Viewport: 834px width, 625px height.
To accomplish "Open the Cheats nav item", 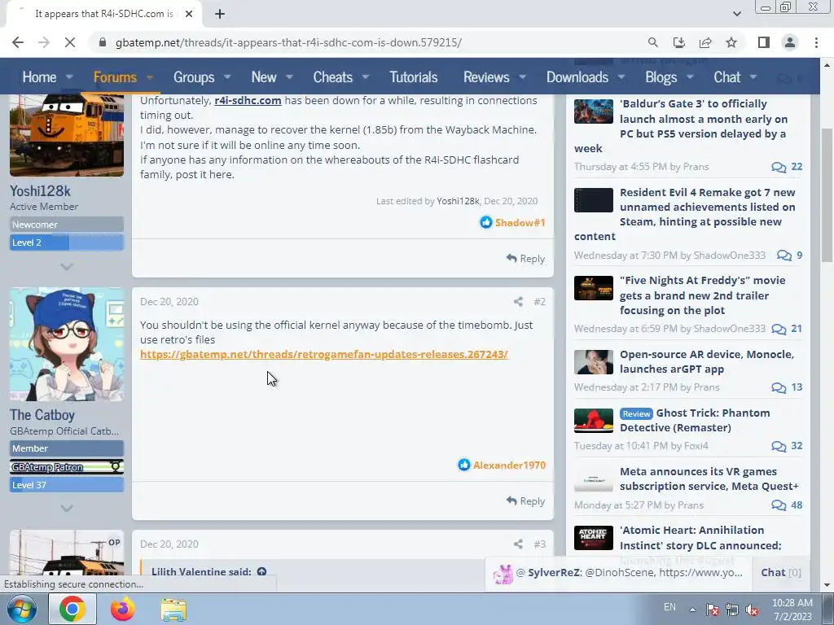I will click(332, 77).
